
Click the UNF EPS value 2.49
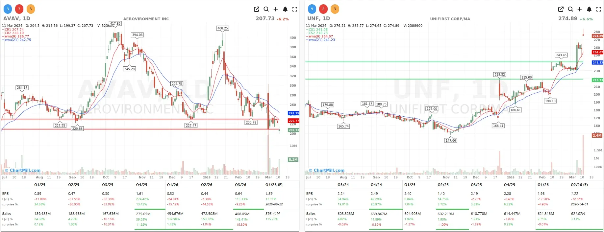pyautogui.click(x=374, y=194)
